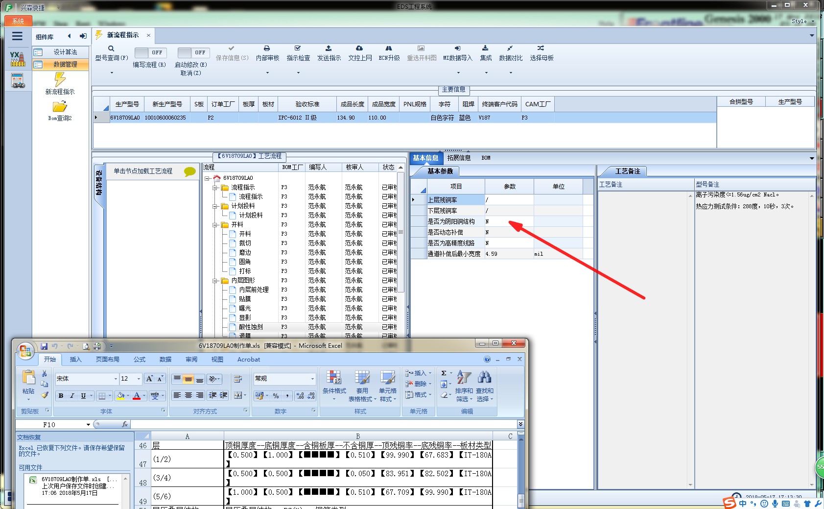
Task: Click Excel Office button orb
Action: [24, 351]
